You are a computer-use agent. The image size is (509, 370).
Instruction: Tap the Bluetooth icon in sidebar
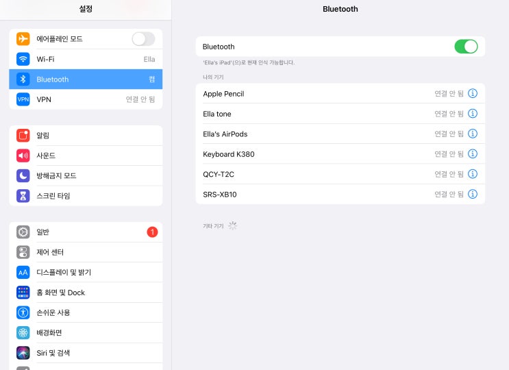[23, 79]
